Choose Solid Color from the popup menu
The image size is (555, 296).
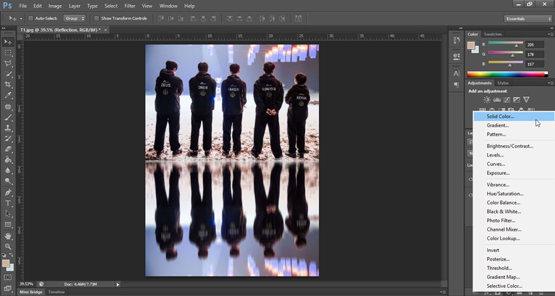[500, 117]
